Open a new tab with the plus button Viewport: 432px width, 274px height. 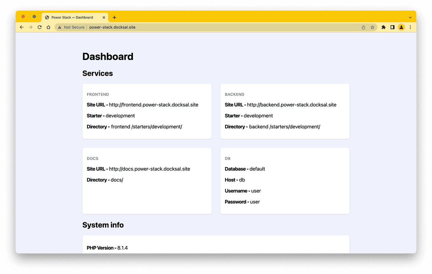point(114,17)
